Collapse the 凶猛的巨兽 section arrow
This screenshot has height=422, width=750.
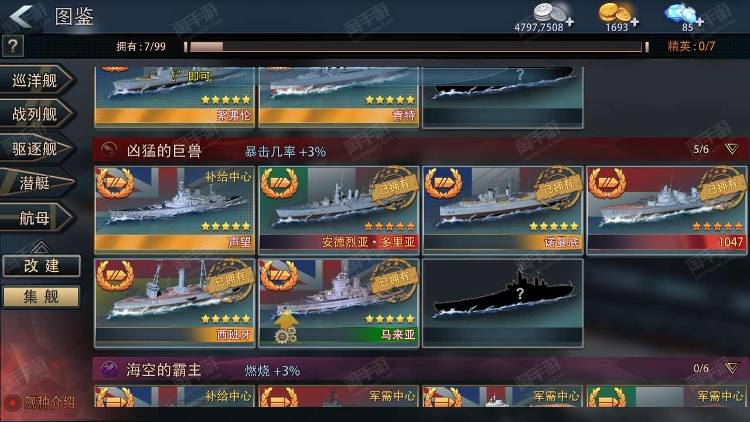click(x=732, y=149)
